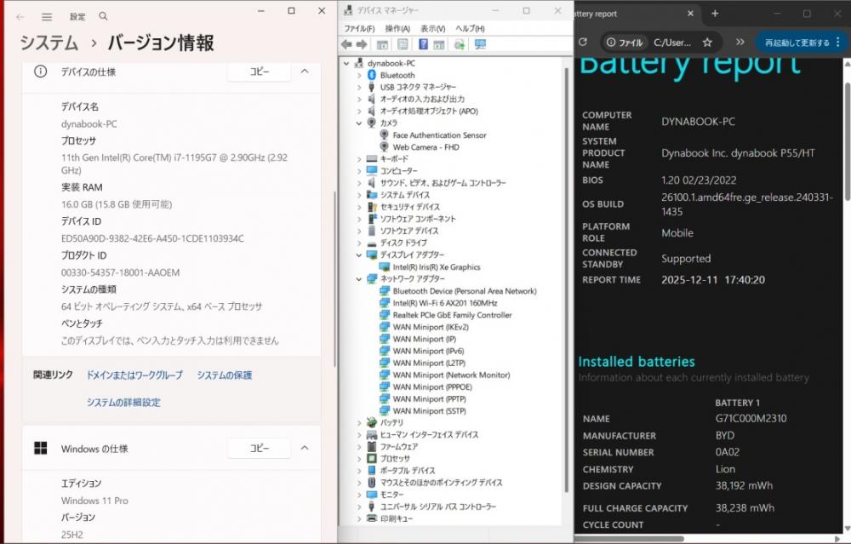Image resolution: width=851 pixels, height=544 pixels.
Task: Collapse the dynabook-PC root node
Action: point(346,63)
